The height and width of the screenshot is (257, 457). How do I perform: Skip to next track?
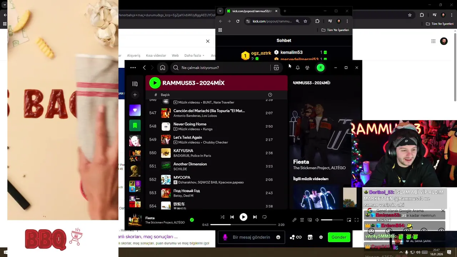pos(255,217)
